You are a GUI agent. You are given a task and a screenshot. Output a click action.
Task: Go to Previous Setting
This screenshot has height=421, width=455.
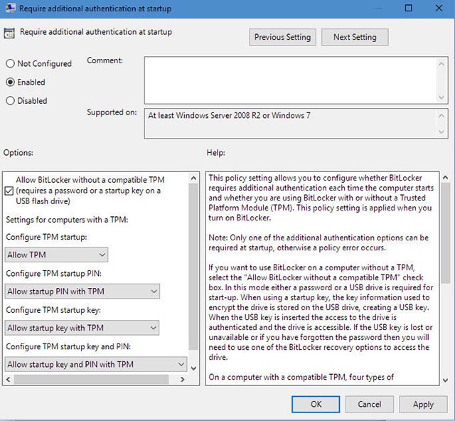point(282,37)
